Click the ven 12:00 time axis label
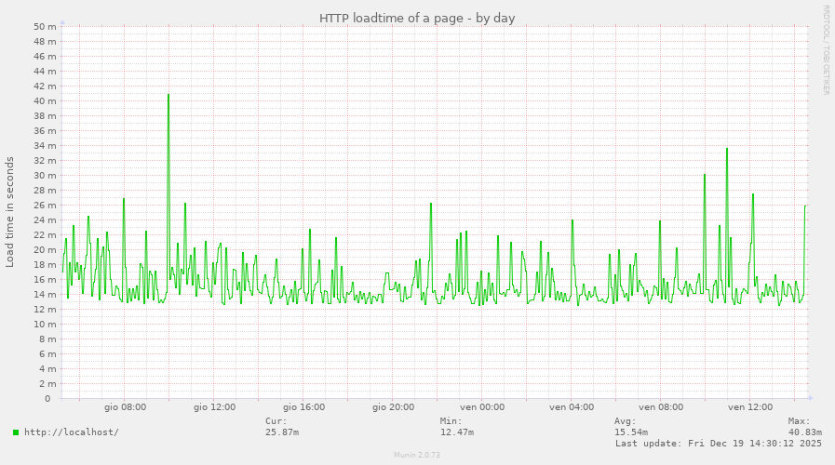 [x=750, y=407]
